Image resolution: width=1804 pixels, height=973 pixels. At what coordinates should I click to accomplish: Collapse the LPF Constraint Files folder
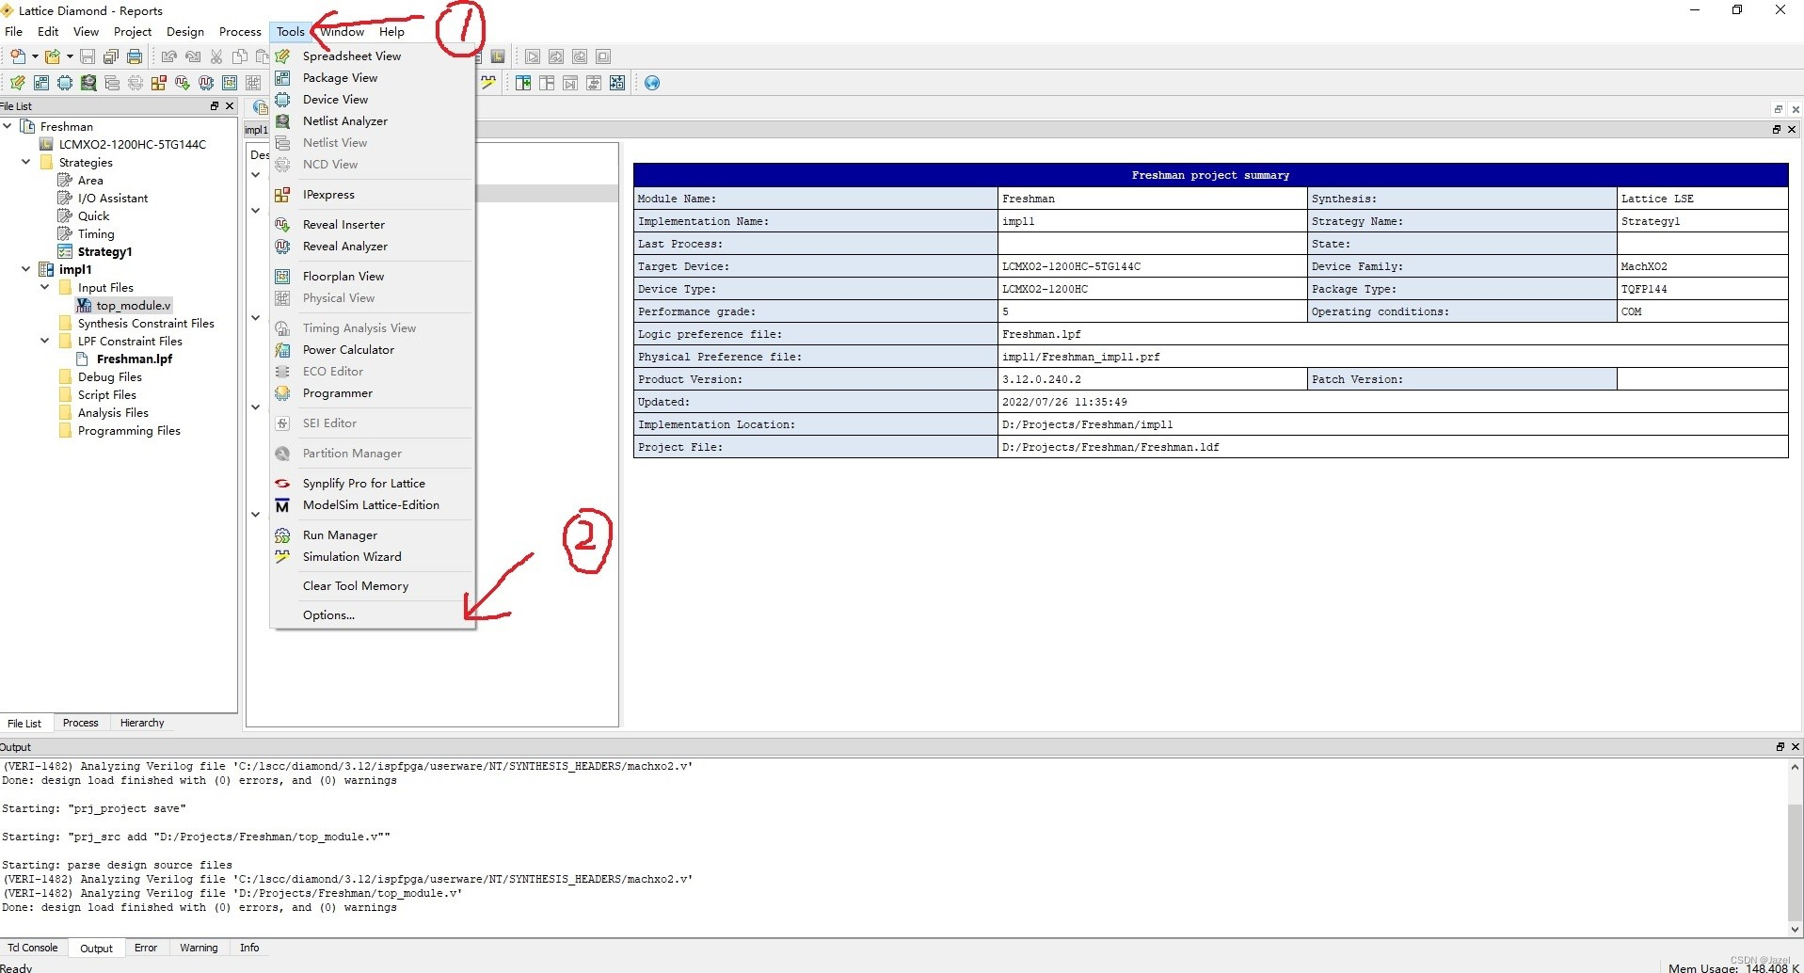click(45, 341)
